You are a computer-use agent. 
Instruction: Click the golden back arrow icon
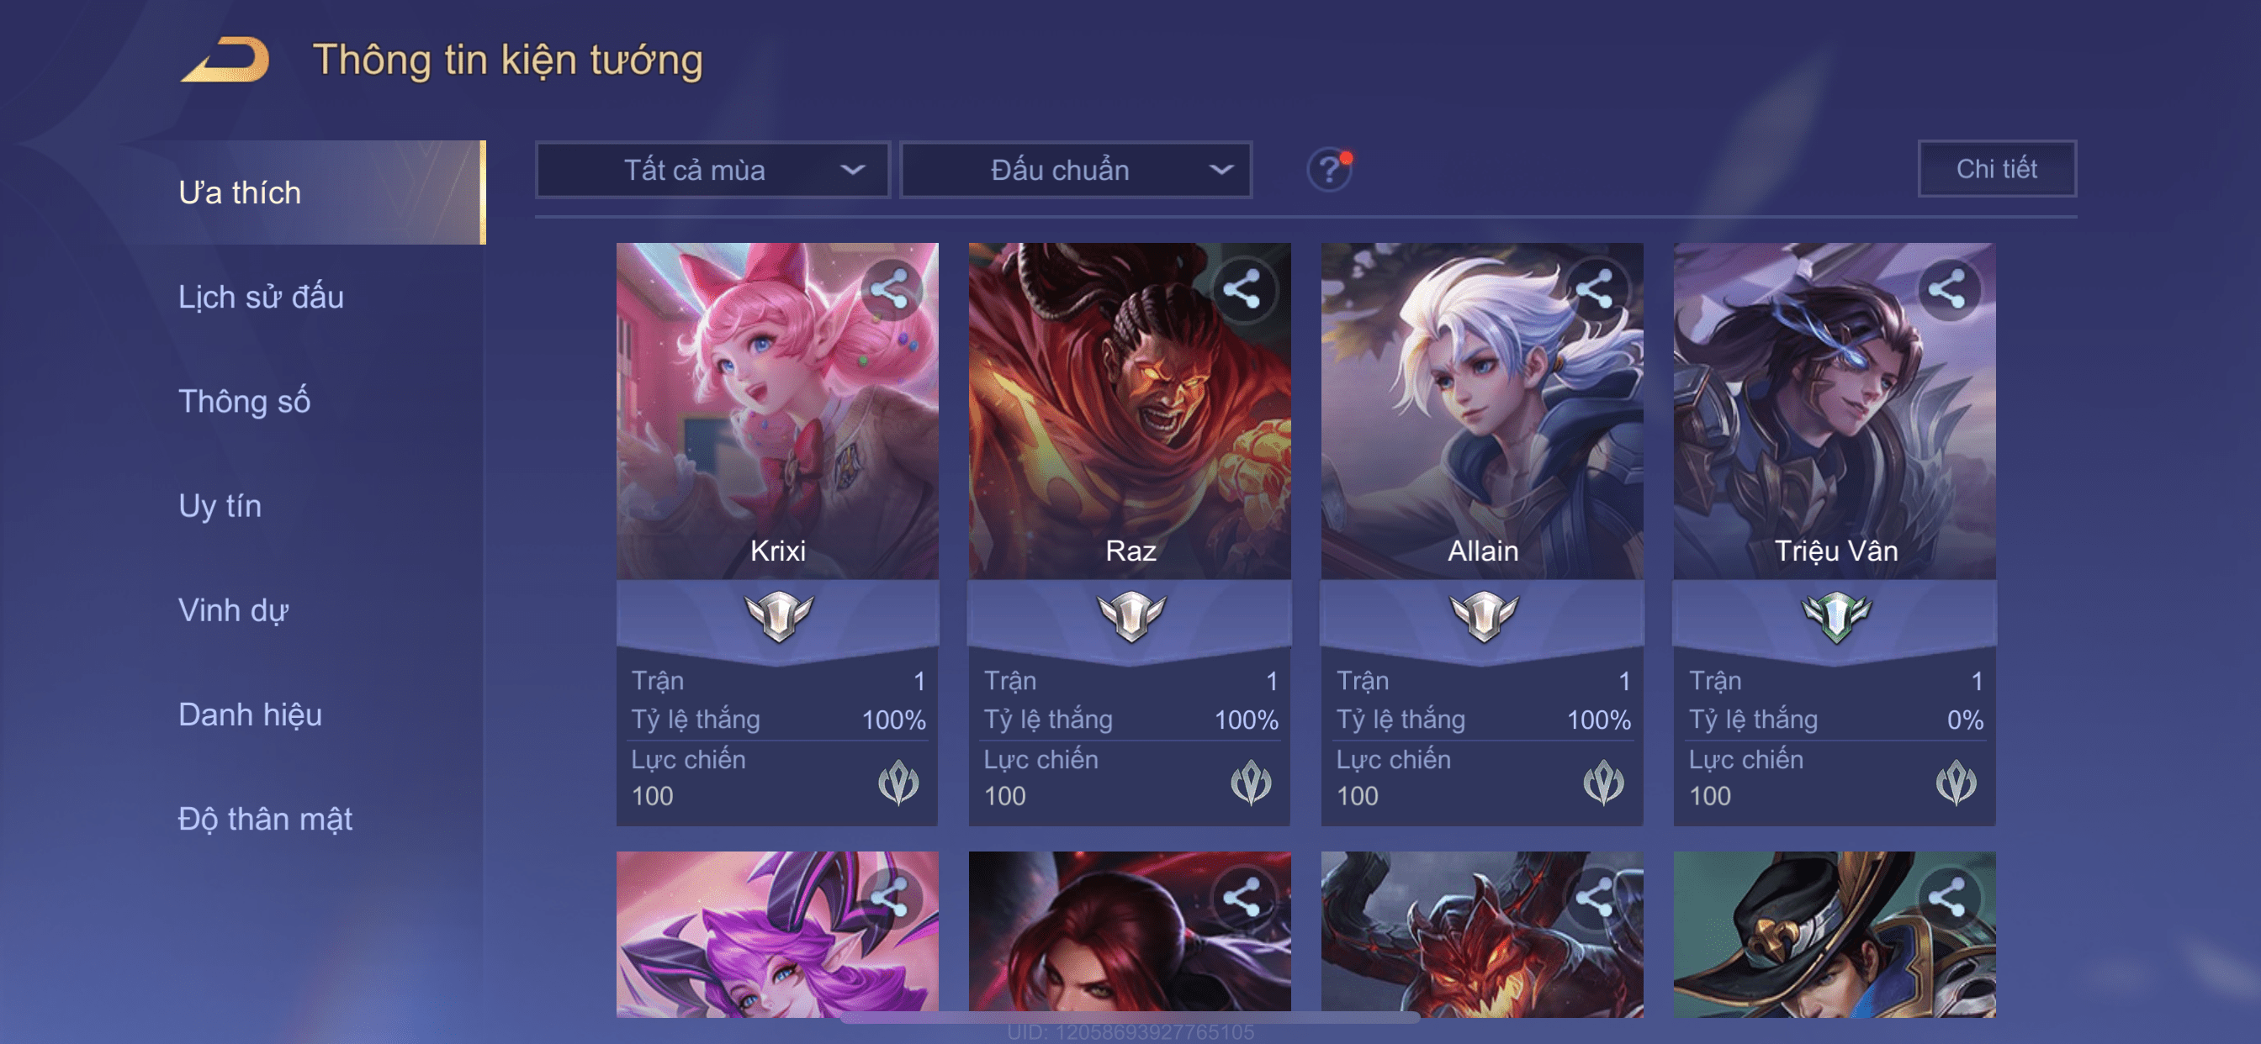click(225, 60)
